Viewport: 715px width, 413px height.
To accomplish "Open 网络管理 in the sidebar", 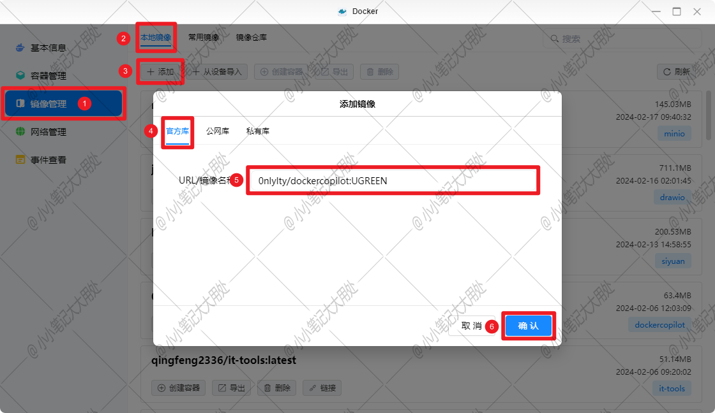I will (48, 132).
